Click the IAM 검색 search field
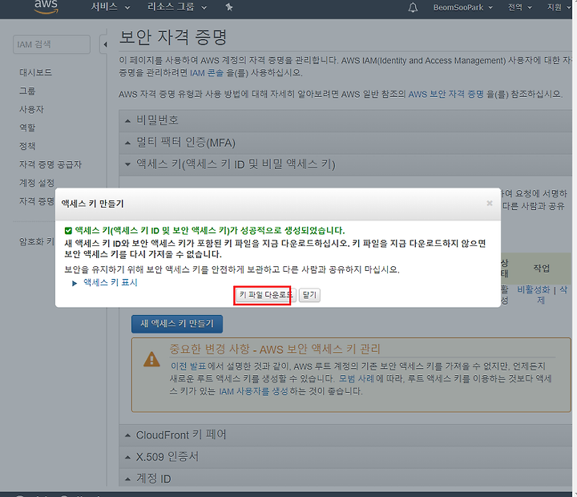 pos(51,45)
